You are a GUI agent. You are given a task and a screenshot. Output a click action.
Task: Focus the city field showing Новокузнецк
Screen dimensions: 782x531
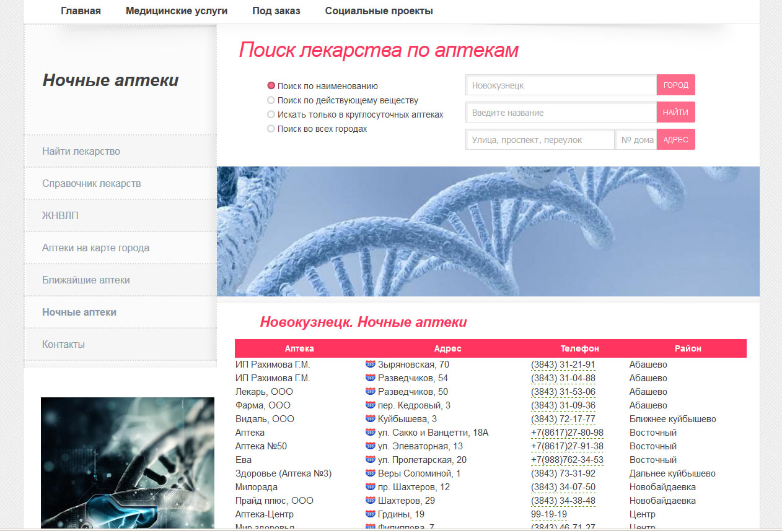(561, 85)
